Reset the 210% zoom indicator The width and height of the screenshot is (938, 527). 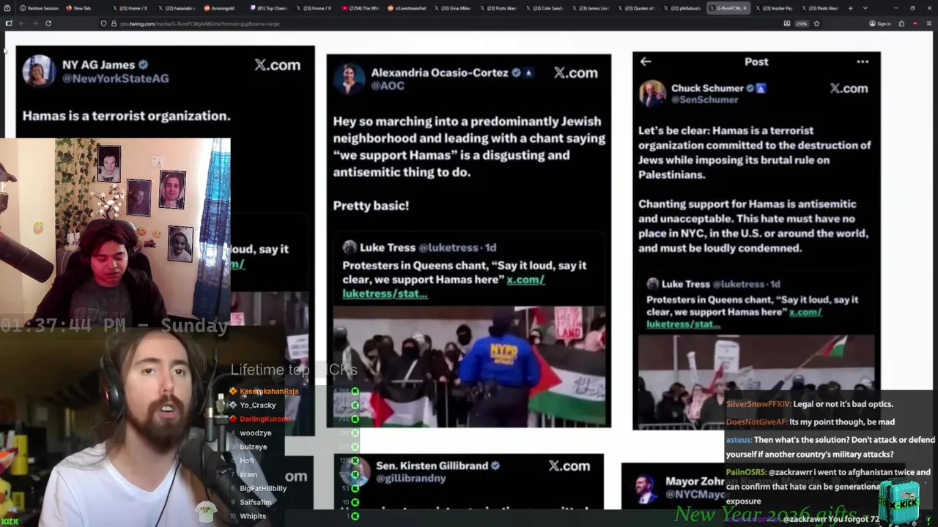802,23
